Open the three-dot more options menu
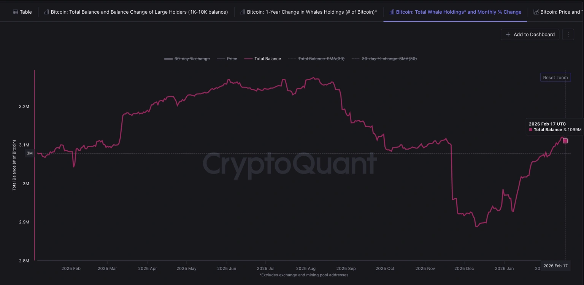This screenshot has height=285, width=584. 568,34
